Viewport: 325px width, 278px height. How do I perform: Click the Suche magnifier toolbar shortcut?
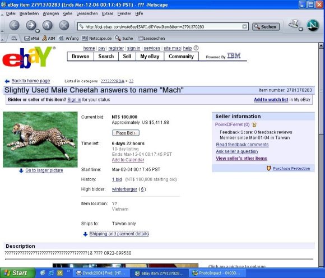point(124,38)
